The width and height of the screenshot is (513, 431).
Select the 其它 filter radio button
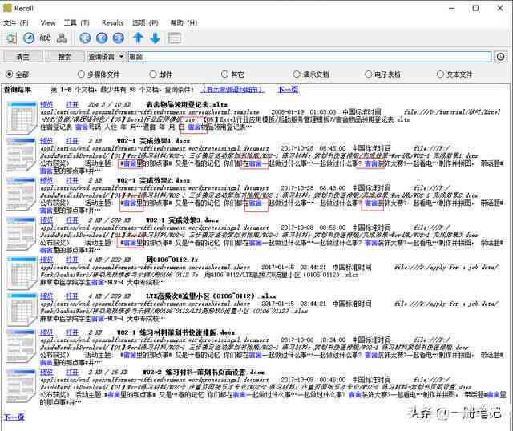point(224,75)
